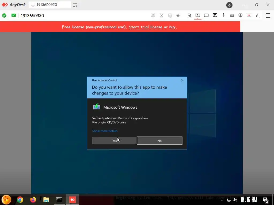This screenshot has height=205, width=274.
Task: Click the green monitor icon beside the address
Action: click(x=13, y=15)
